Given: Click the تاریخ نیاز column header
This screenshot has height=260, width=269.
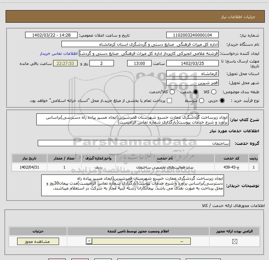Looking at the screenshot, I should 29,158.
